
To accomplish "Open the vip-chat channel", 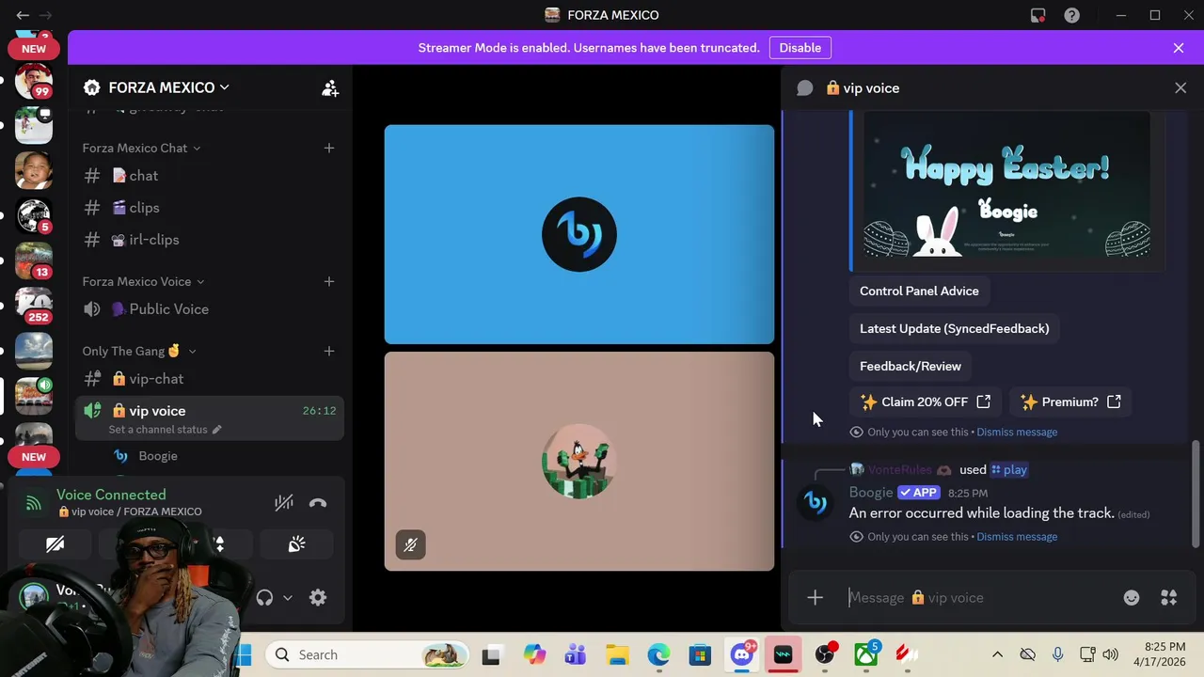I will (210, 379).
